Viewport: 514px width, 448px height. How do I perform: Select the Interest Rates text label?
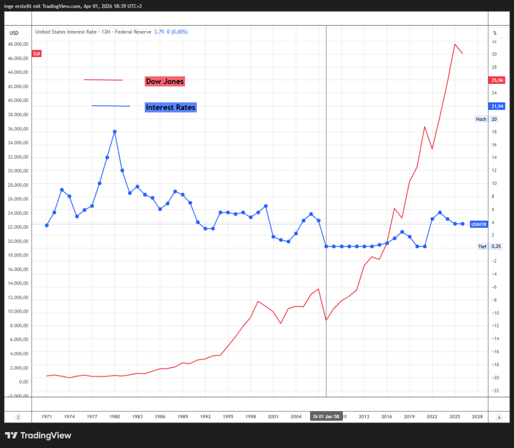[x=170, y=108]
